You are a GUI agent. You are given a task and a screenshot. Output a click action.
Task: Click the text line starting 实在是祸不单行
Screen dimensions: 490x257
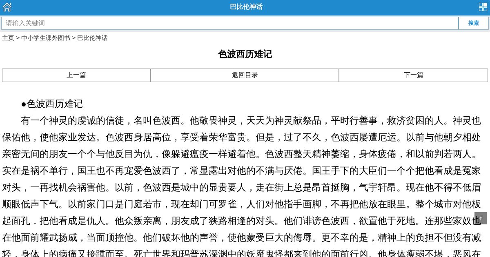(241, 171)
